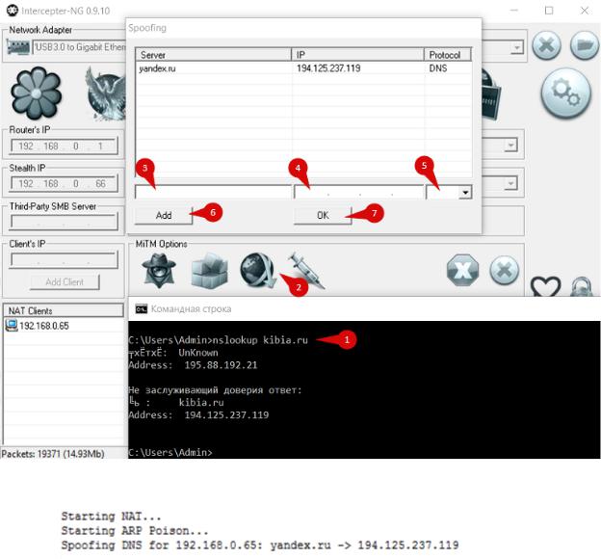Select the yandex.ru row in the spoofing list

point(303,68)
